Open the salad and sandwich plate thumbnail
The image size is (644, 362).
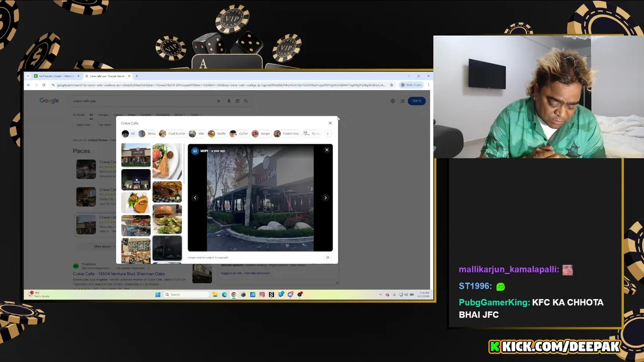pyautogui.click(x=167, y=161)
